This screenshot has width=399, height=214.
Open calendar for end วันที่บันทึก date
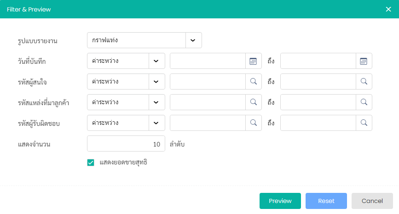[364, 61]
